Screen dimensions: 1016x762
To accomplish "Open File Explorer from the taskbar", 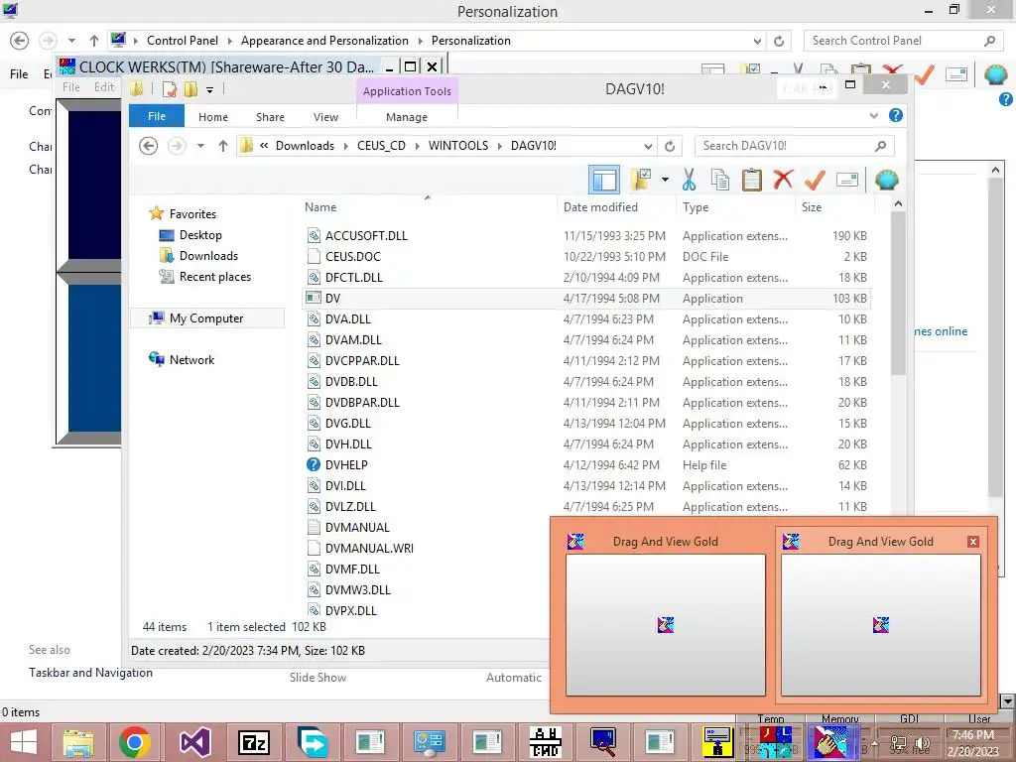I will (x=78, y=742).
